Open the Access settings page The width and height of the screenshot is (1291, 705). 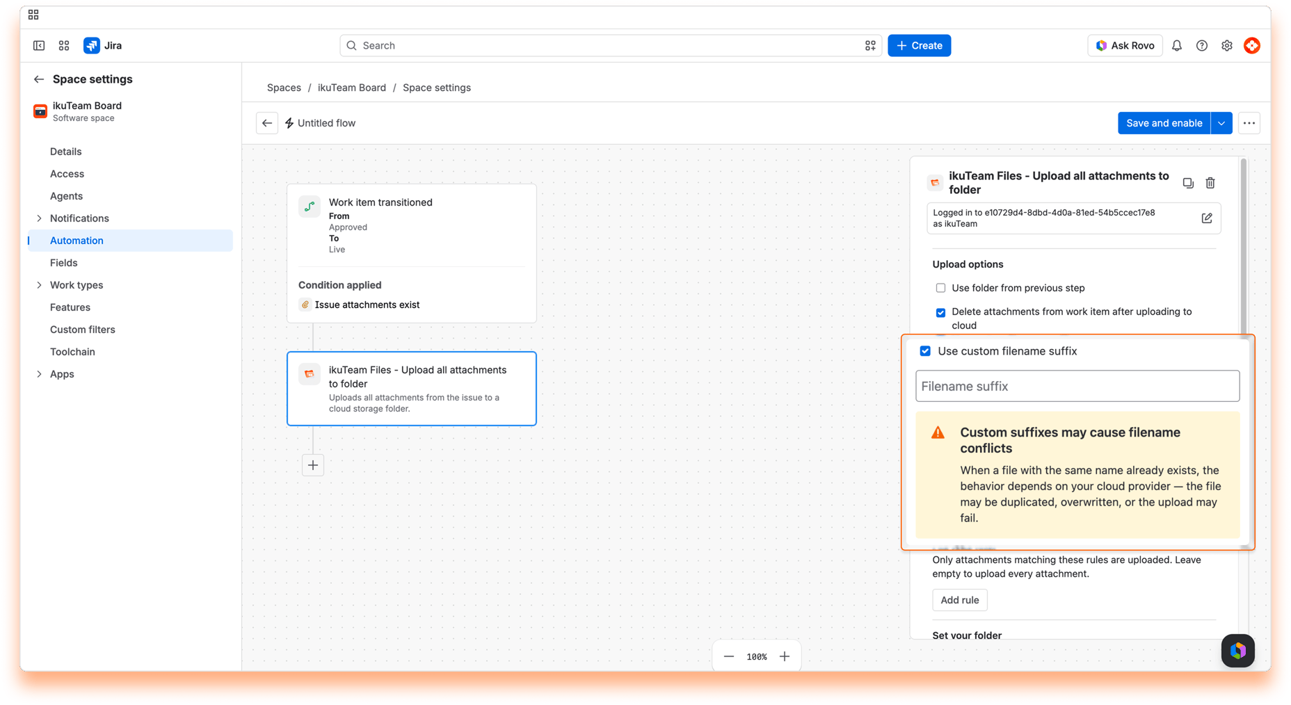(x=67, y=174)
